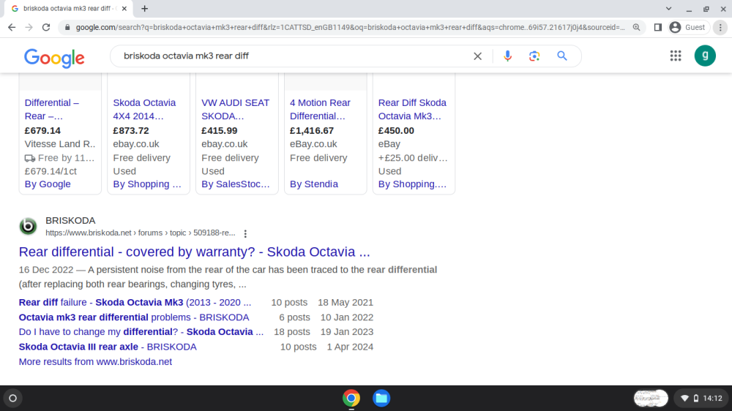Open 'Do I have to change my differential?' link
Image resolution: width=732 pixels, height=411 pixels.
141,332
